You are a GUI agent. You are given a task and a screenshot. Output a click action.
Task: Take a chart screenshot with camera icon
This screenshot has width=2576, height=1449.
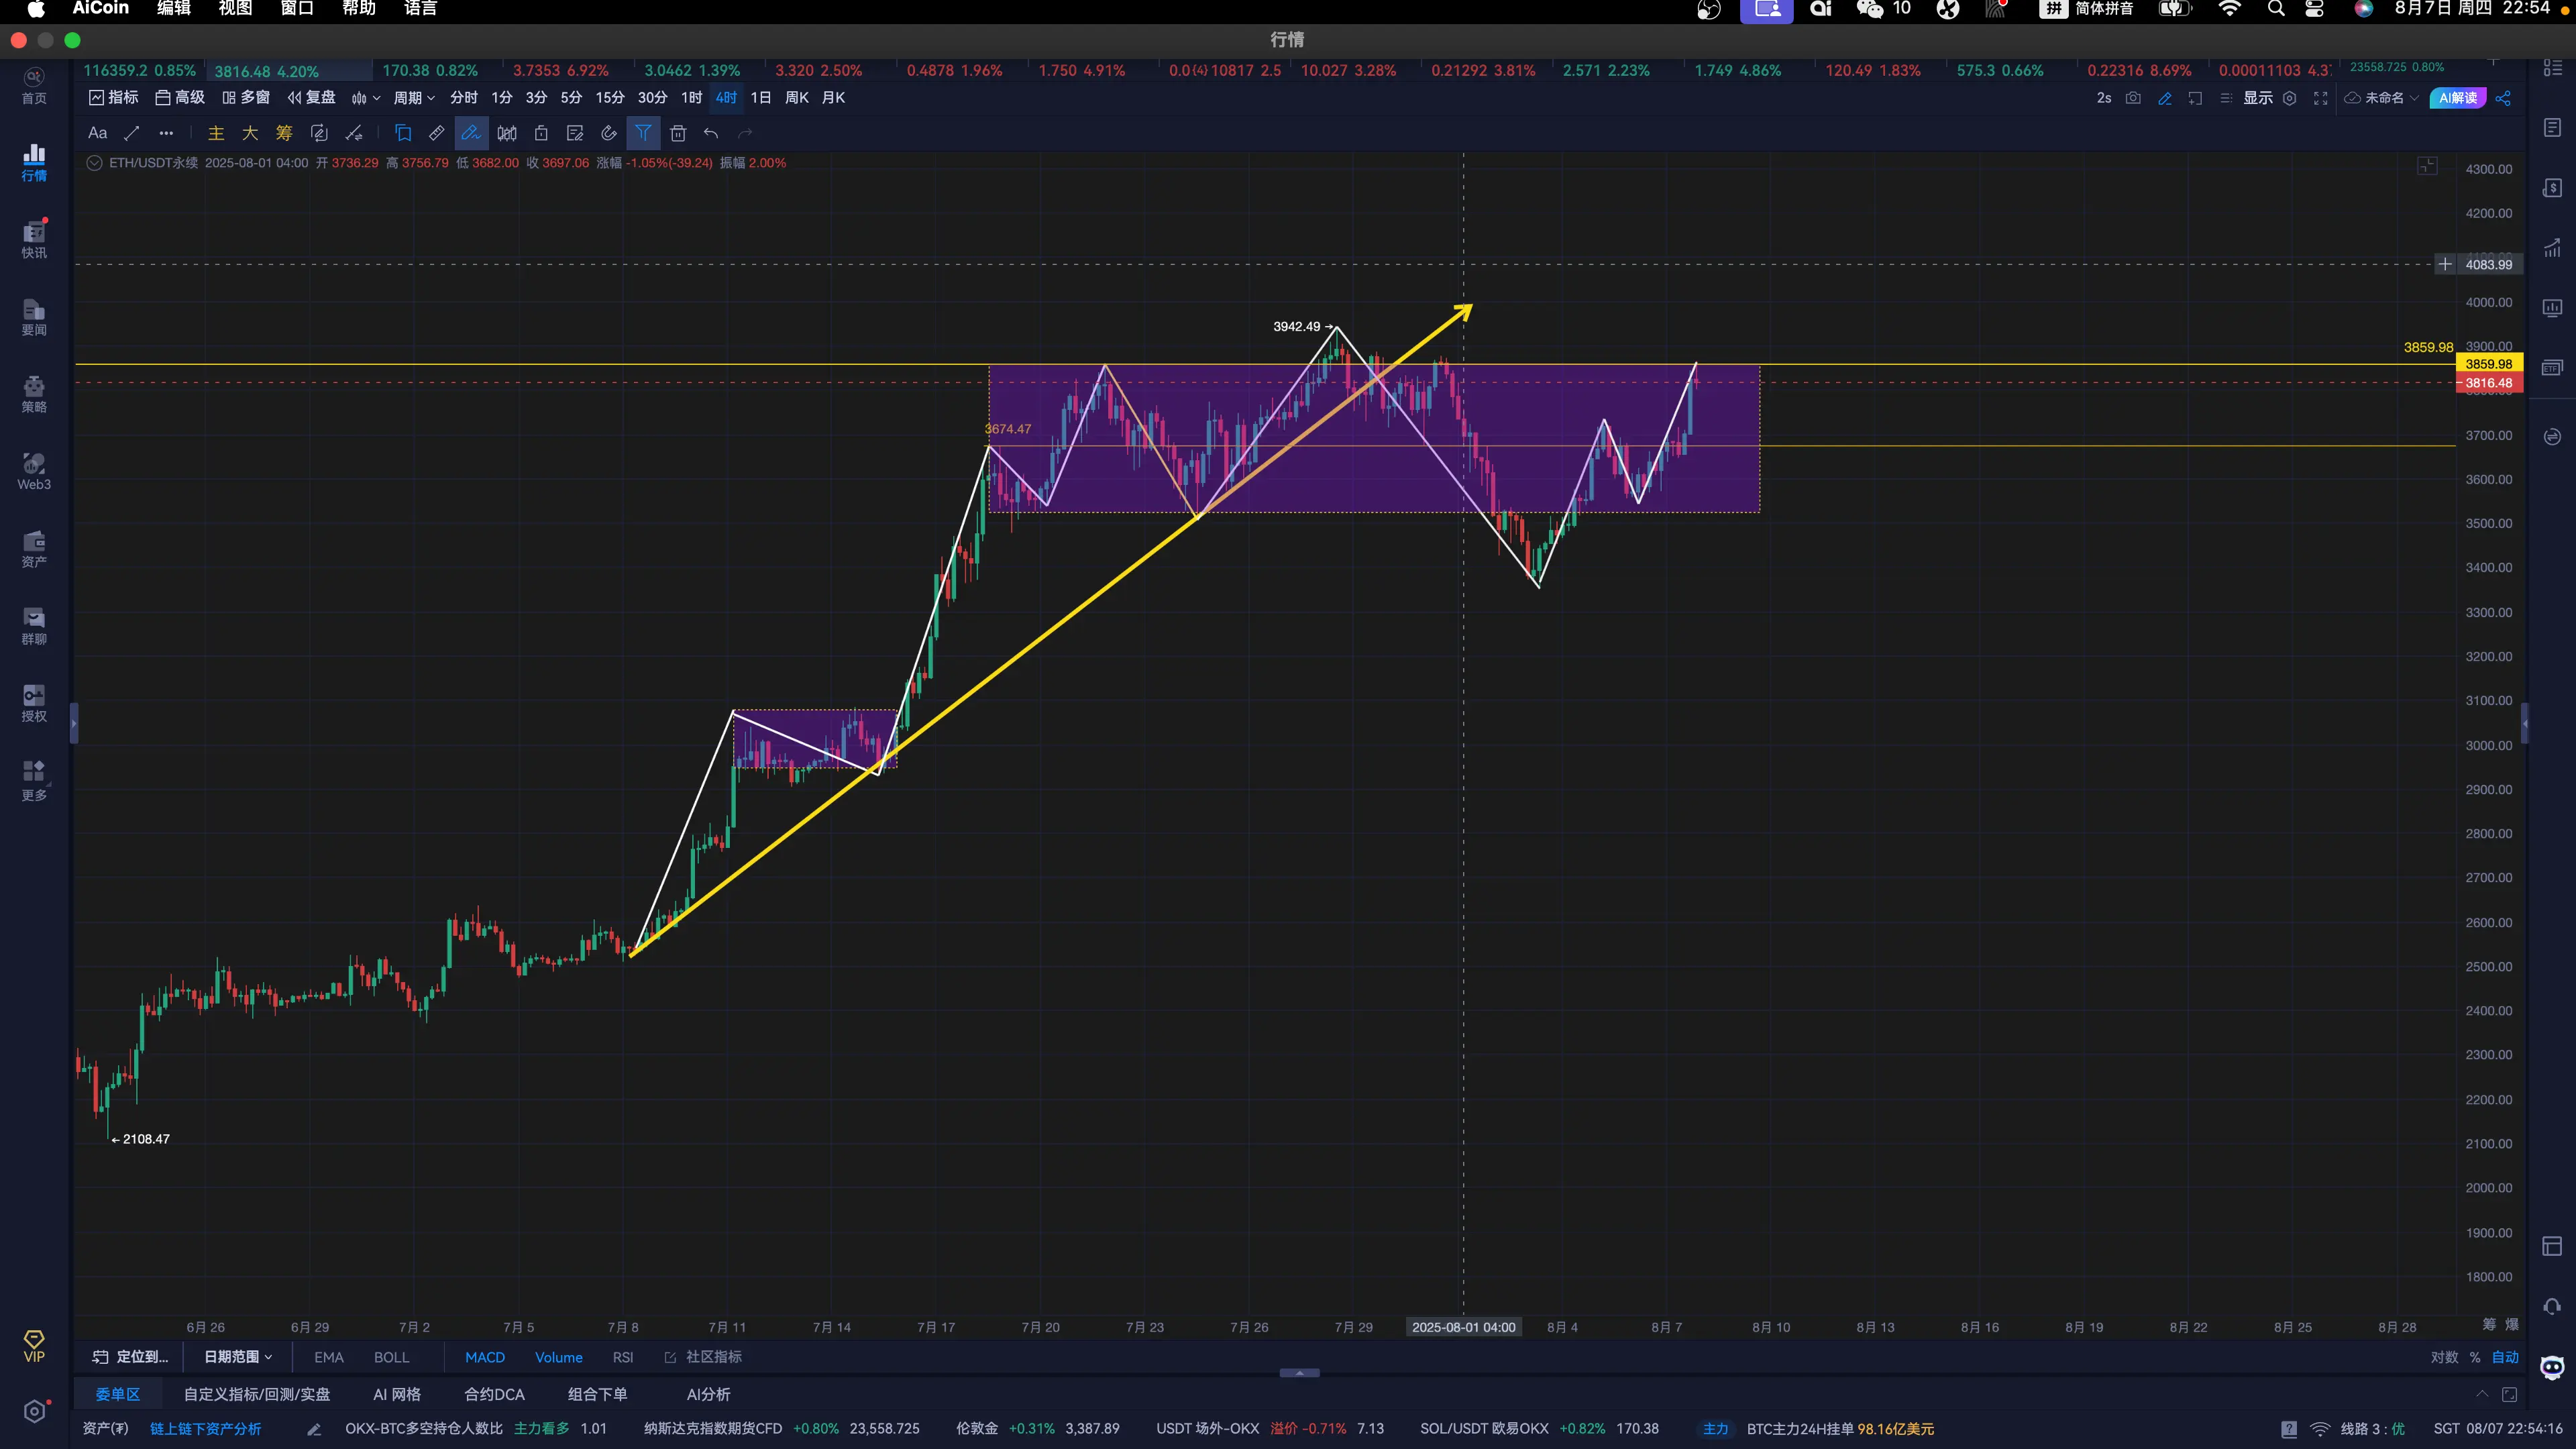coord(2133,98)
